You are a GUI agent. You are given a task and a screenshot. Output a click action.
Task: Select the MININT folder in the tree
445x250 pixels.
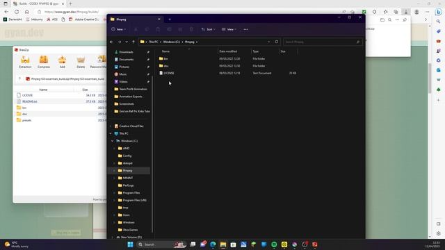[x=128, y=178]
